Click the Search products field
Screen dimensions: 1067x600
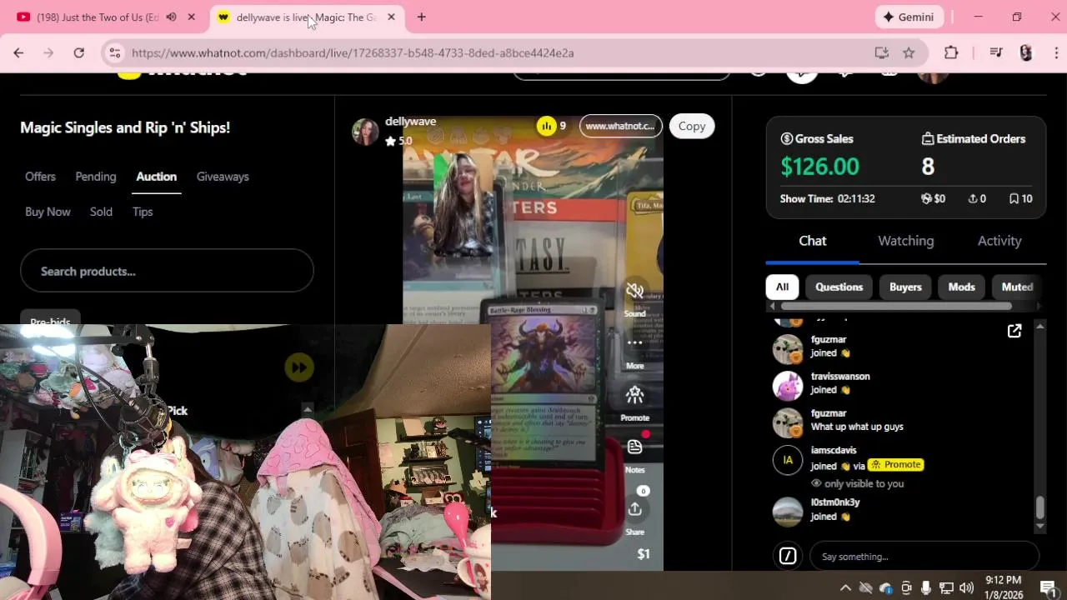(x=167, y=271)
